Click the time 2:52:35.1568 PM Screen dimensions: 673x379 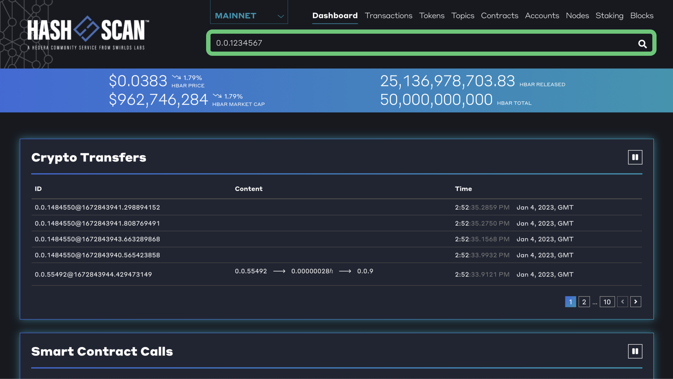click(x=482, y=239)
